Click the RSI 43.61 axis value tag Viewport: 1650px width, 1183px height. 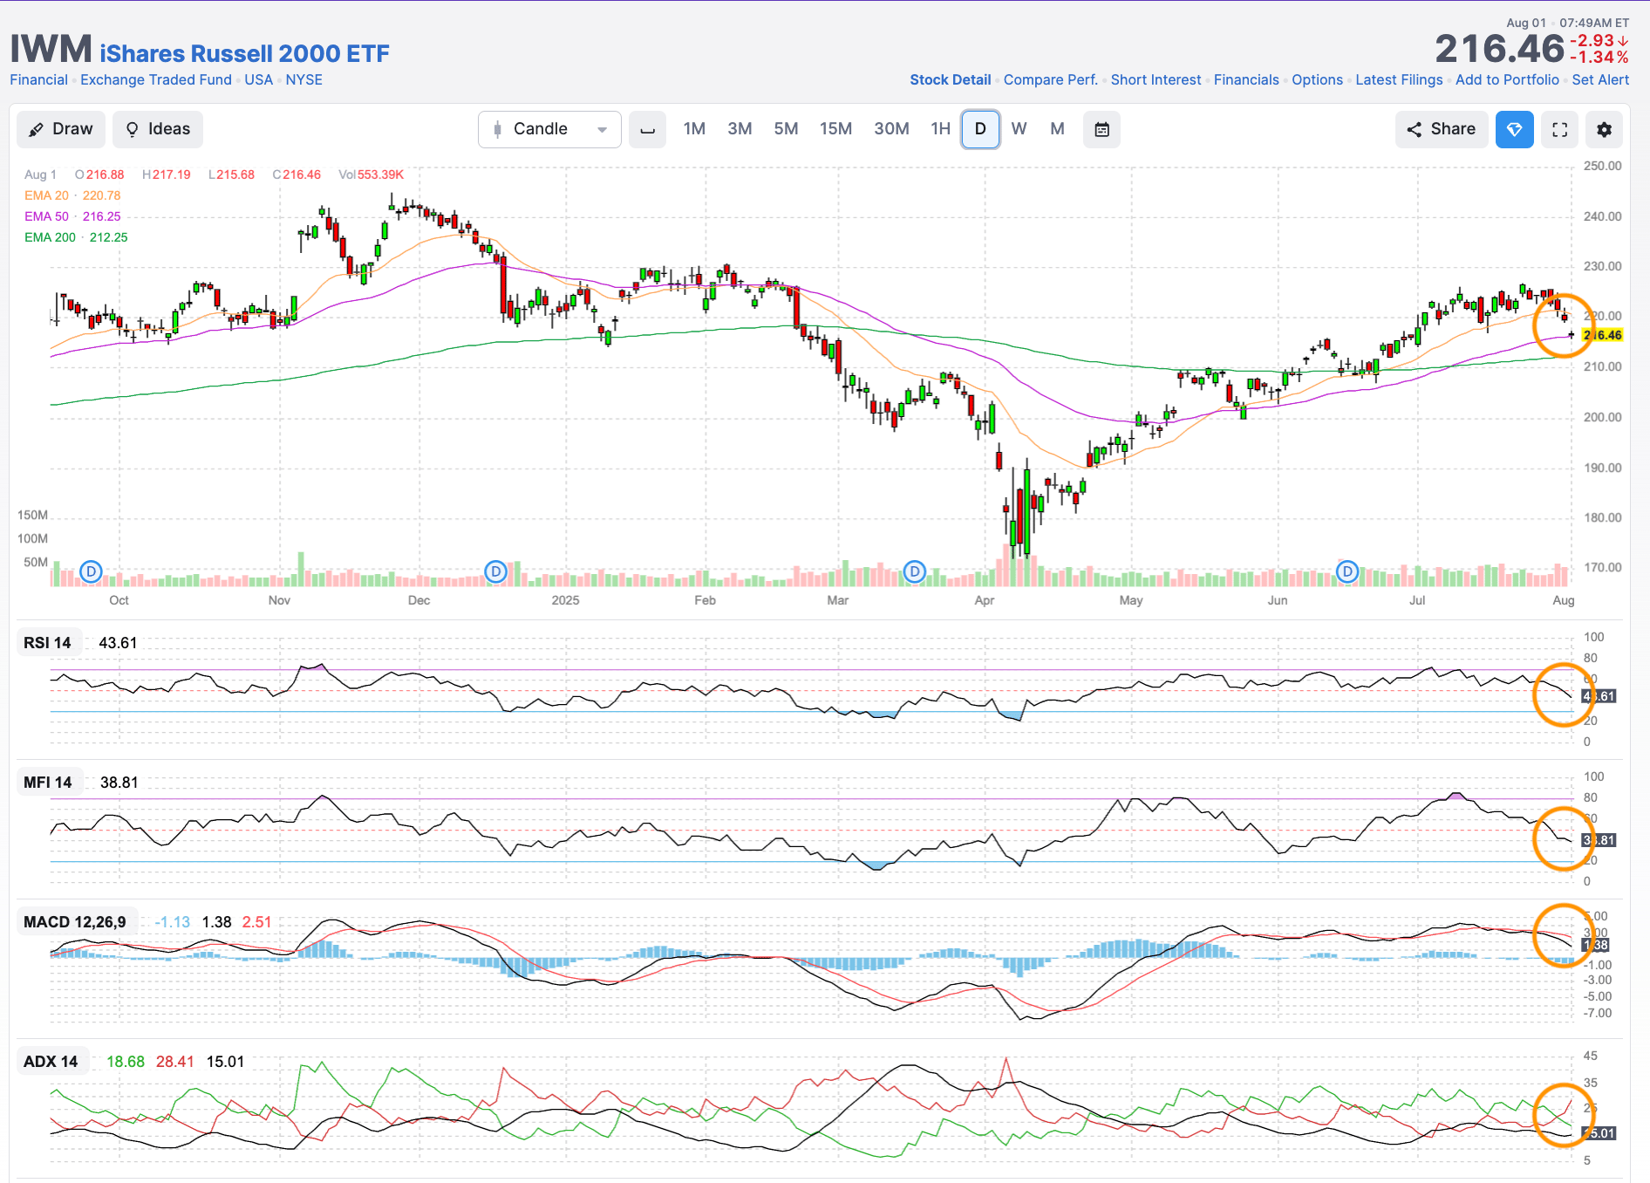(x=1599, y=696)
